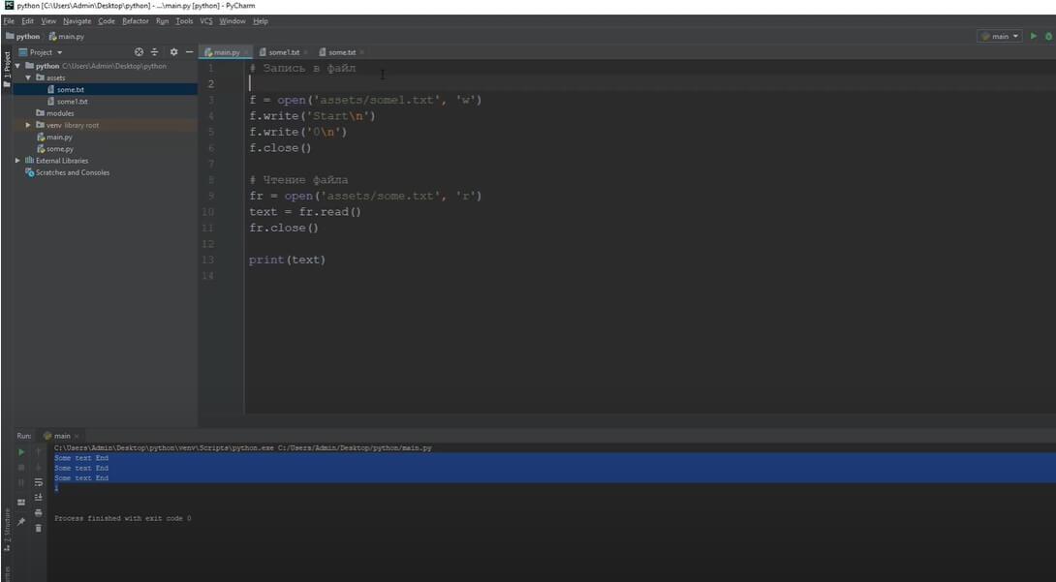Open the Navigate menu

[78, 21]
